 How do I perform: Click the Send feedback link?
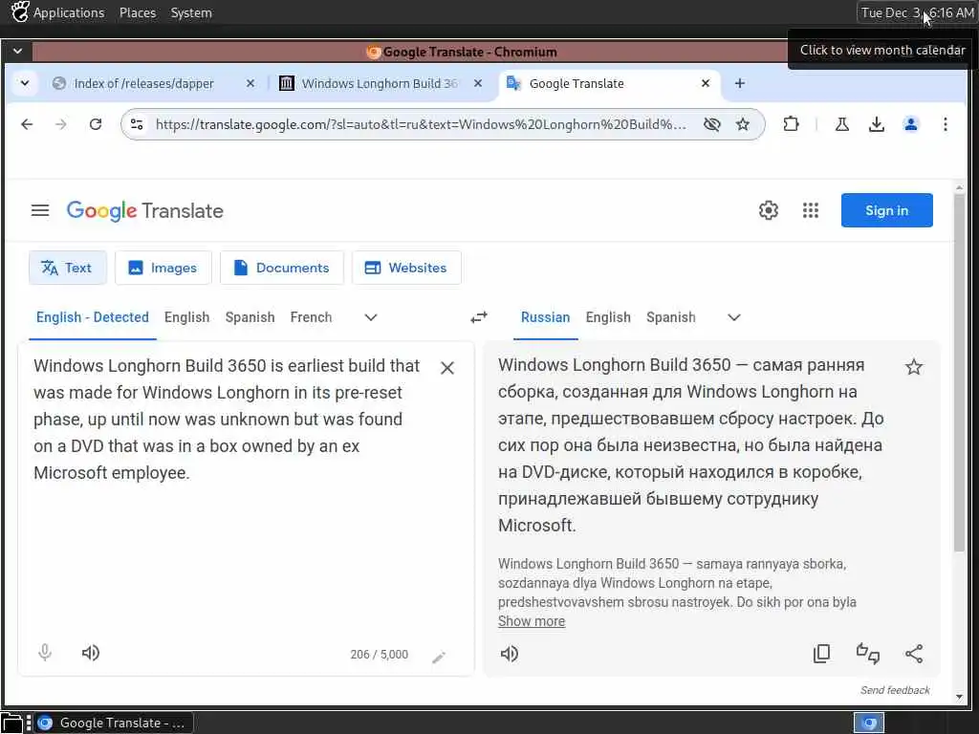895,690
